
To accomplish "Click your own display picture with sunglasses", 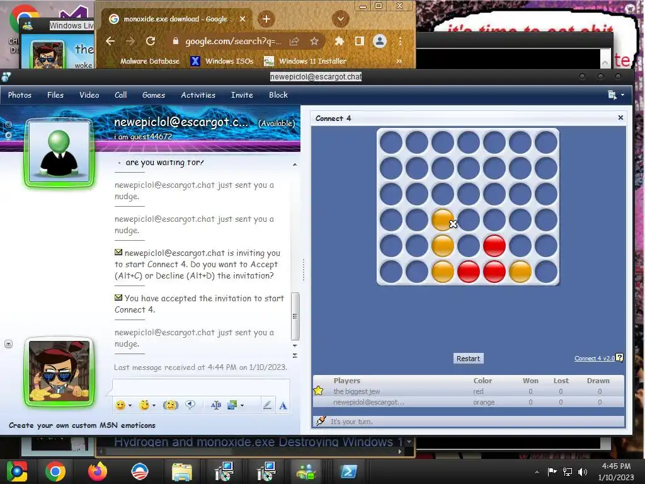I will (59, 371).
